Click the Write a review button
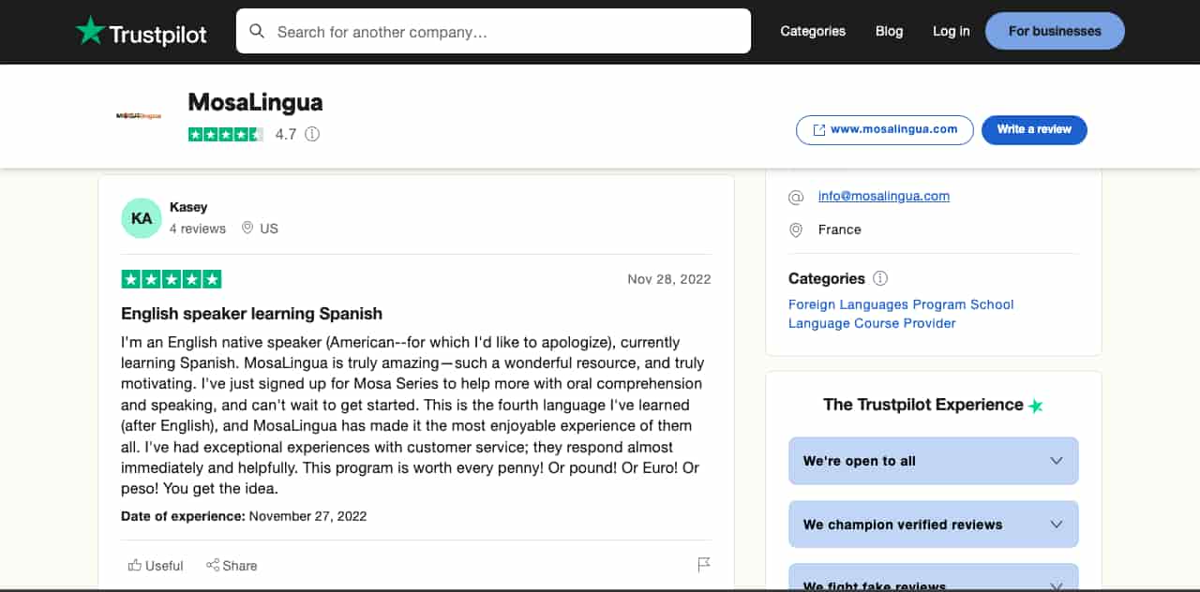 pyautogui.click(x=1034, y=130)
